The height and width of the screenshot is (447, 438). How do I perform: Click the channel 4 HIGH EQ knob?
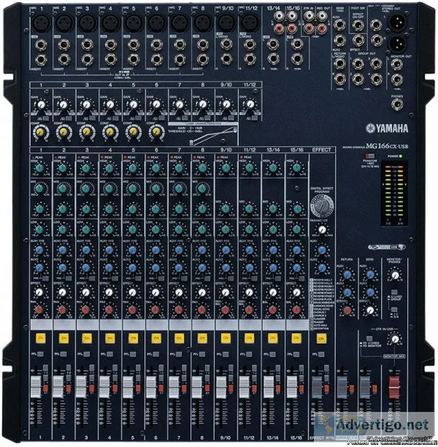tap(109, 168)
